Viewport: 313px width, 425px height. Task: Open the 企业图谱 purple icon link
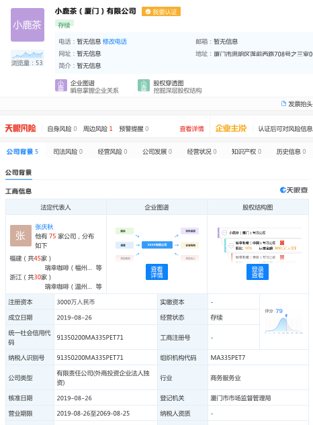(60, 85)
